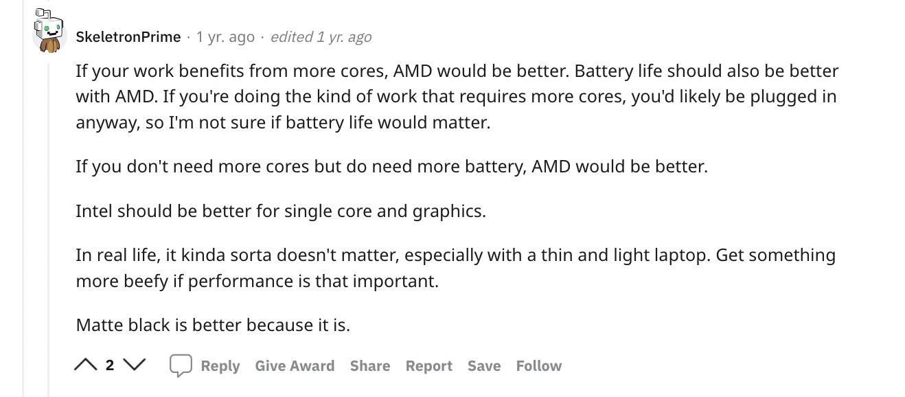Follow this comment thread
Viewport: 905px width, 397px height.
click(x=538, y=365)
